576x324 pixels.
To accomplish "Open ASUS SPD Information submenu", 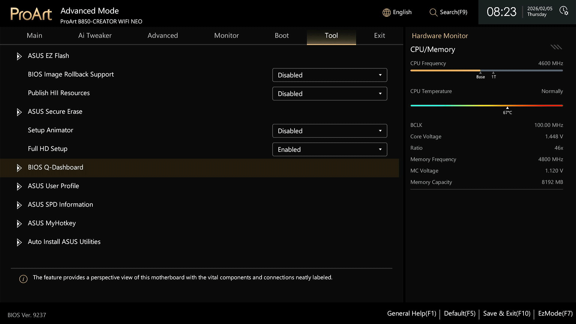I will pos(199,205).
